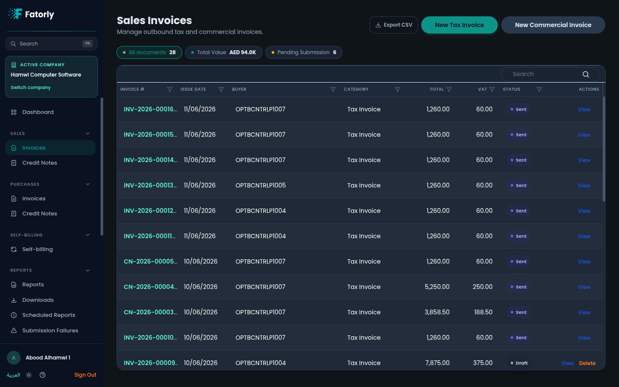Viewport: 619px width, 387px height.
Task: Open credit note CN-2026-00005
Action: (x=150, y=261)
